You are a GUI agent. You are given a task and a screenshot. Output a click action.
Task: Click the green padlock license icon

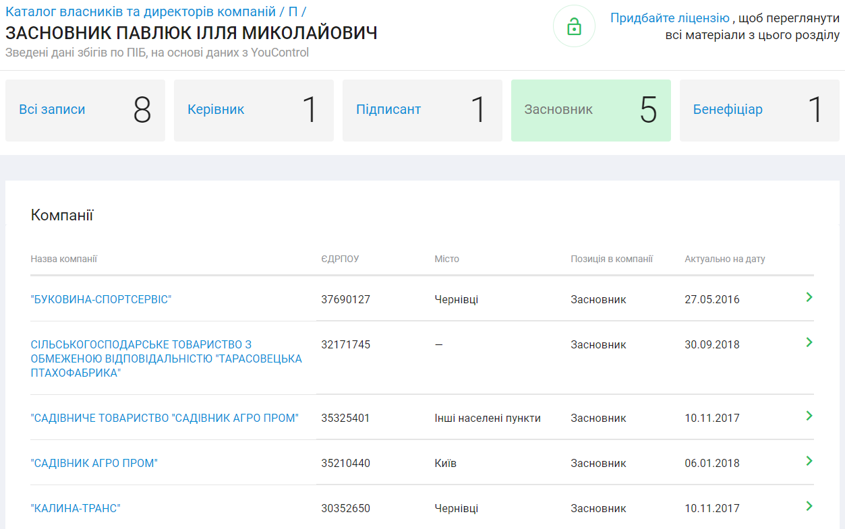click(573, 27)
